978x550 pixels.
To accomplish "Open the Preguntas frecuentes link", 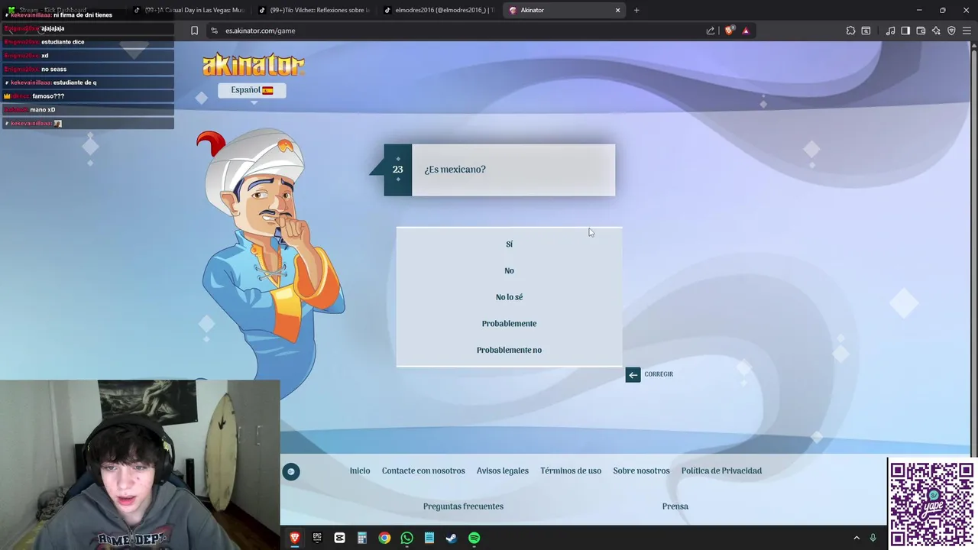I will (x=463, y=506).
